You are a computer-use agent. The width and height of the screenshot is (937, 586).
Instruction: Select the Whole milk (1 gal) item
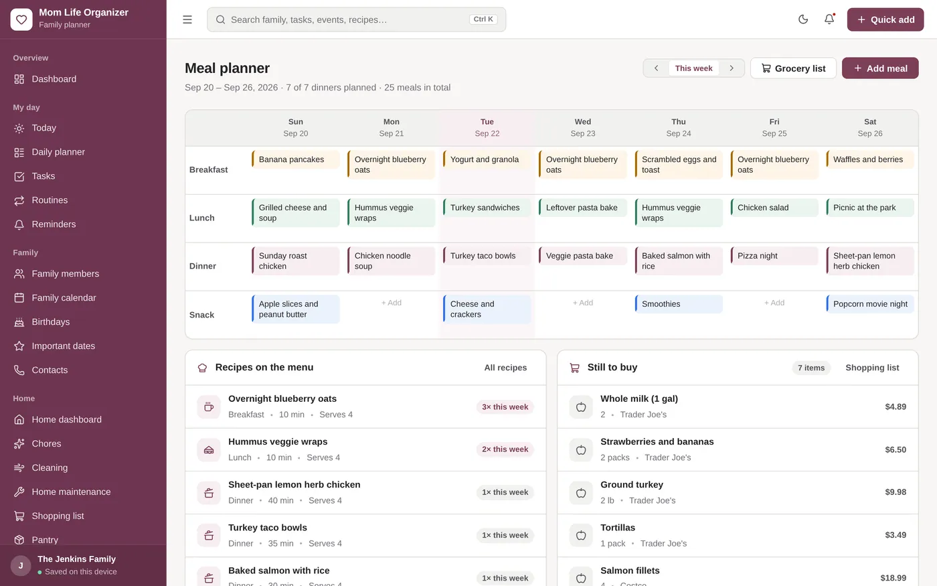coord(738,407)
